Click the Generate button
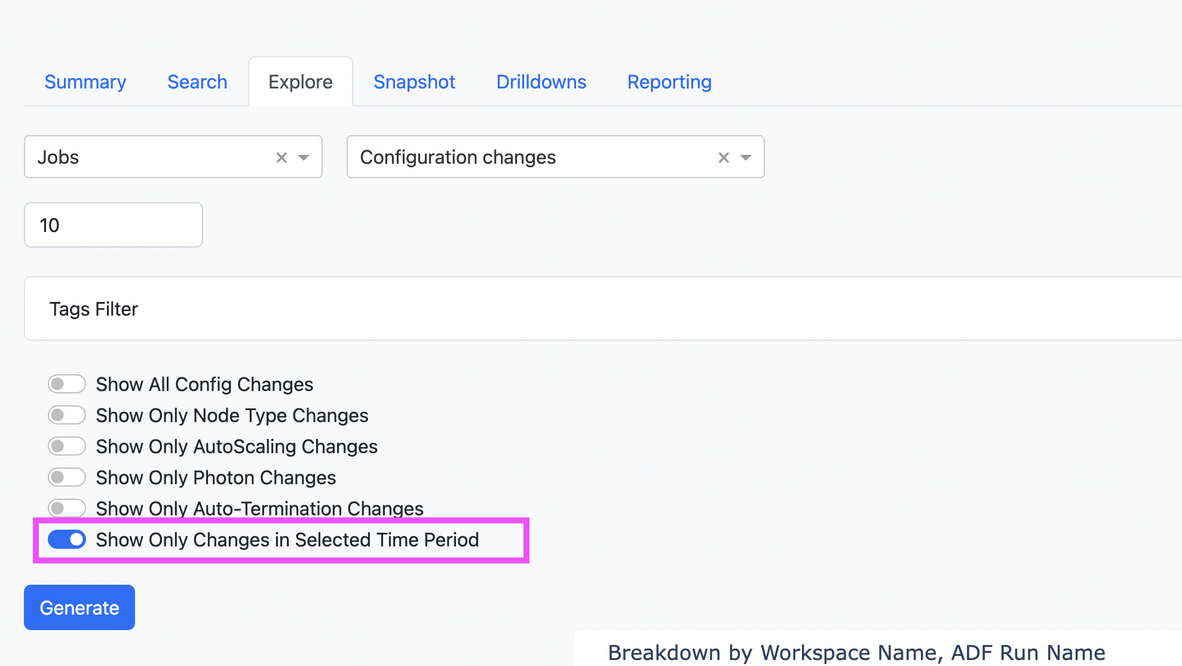The width and height of the screenshot is (1182, 666). (79, 607)
